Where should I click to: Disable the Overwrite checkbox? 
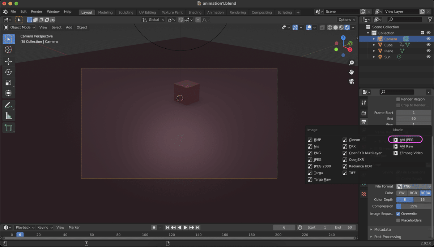coord(398,214)
